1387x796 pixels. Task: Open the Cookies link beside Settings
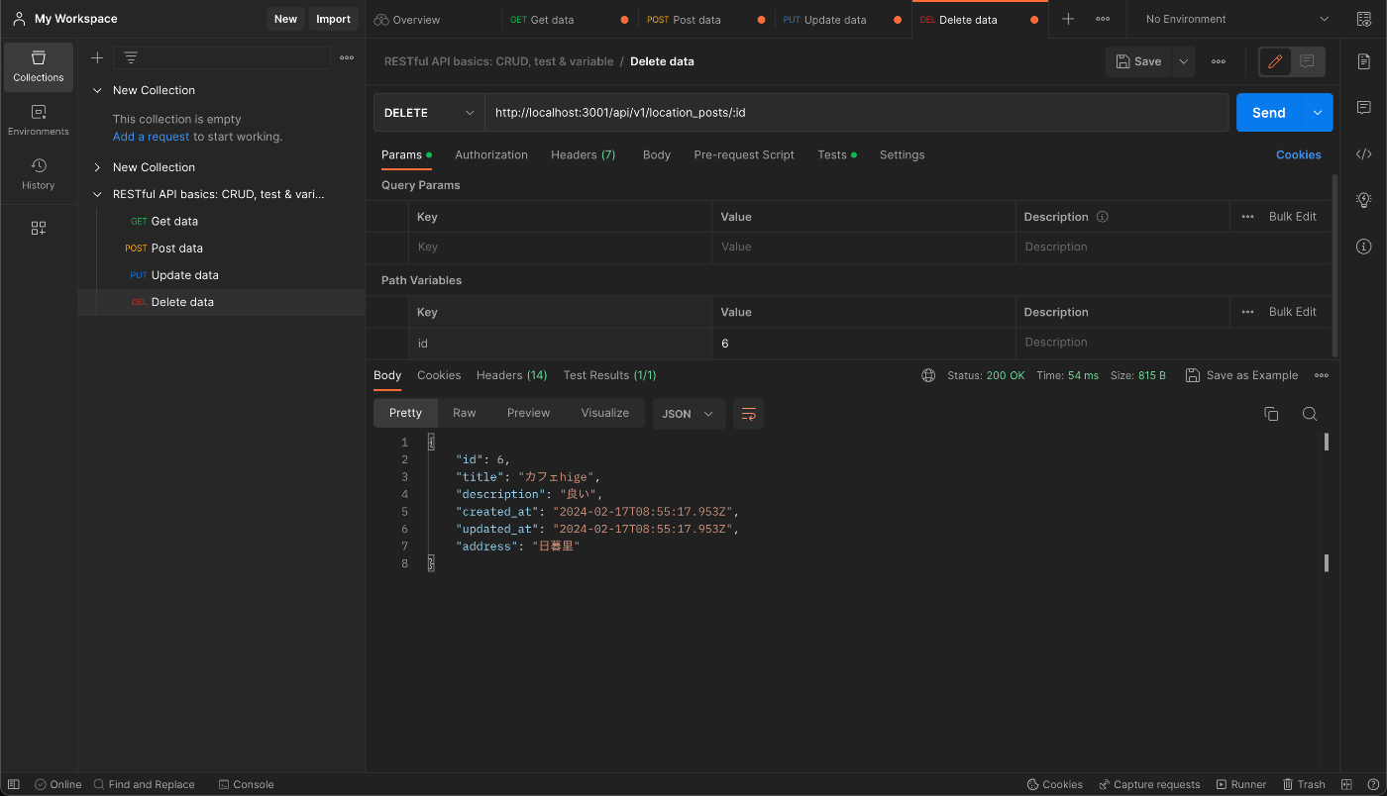click(x=1298, y=154)
